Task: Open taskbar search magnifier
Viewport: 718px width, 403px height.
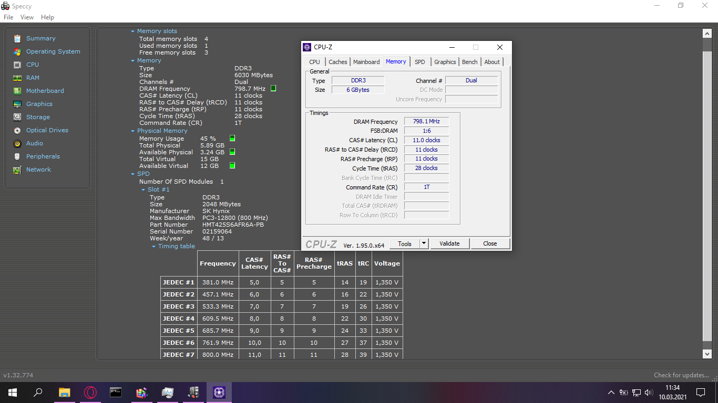Action: click(x=38, y=392)
